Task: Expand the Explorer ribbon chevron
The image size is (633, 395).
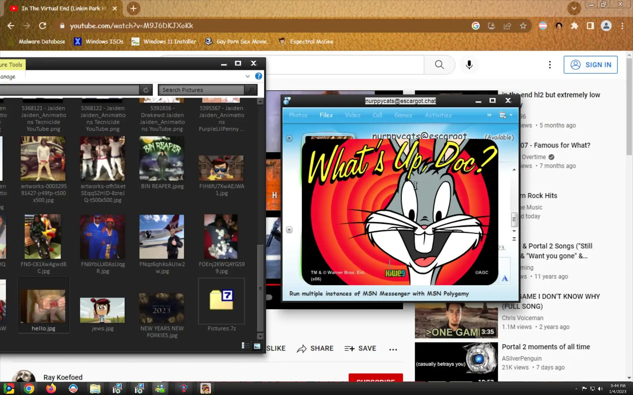Action: [x=248, y=76]
